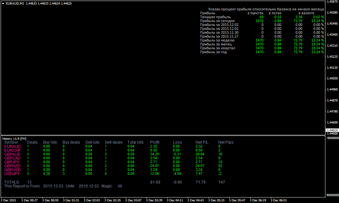This screenshot has width=339, height=203.
Task: Click the 'Прибыль за 2015.12.02' row label
Action: click(219, 25)
